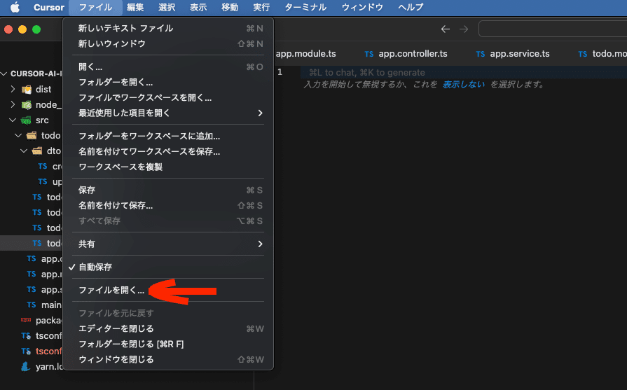Choose ワークスペースを複製

(x=168, y=167)
